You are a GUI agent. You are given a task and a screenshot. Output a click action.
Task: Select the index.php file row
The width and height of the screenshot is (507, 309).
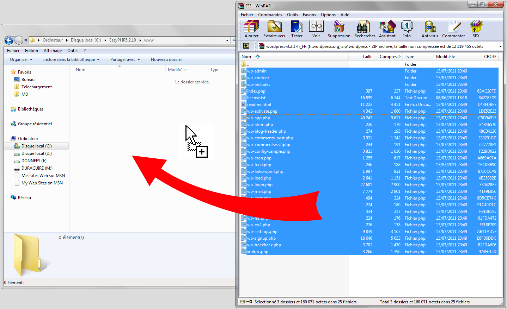click(x=369, y=91)
